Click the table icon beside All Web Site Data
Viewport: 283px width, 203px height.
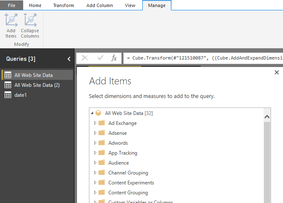[x=8, y=75]
